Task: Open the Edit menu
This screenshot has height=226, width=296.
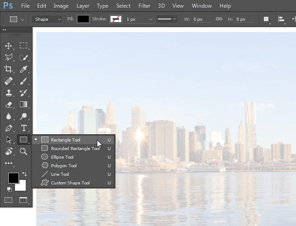Action: point(42,6)
